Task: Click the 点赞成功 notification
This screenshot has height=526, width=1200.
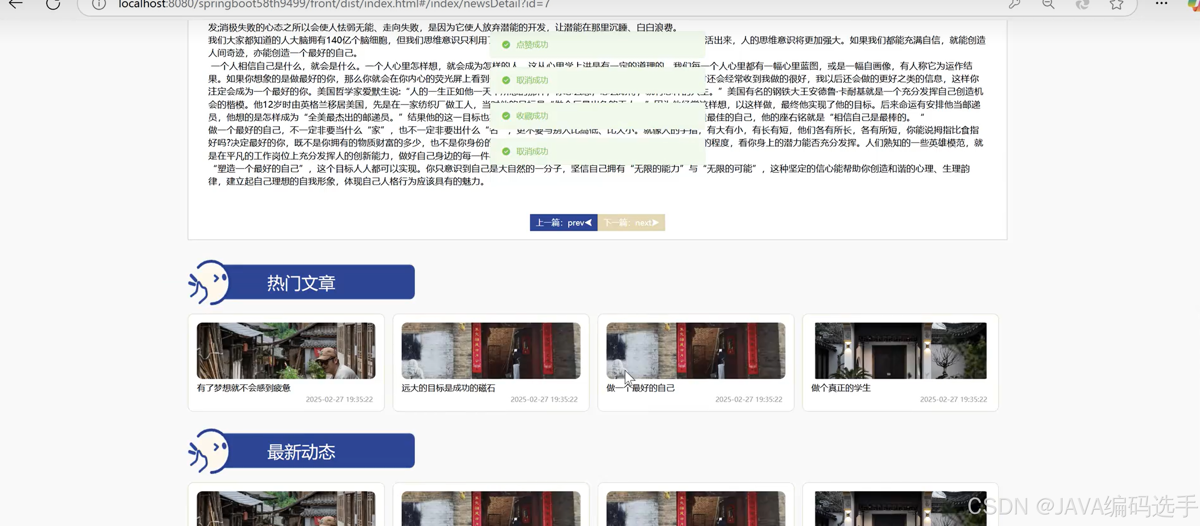Action: [x=597, y=45]
